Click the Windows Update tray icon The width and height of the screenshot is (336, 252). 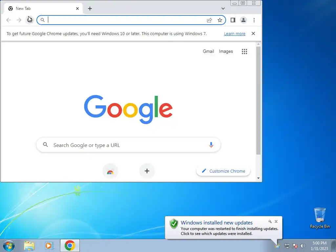point(277,246)
